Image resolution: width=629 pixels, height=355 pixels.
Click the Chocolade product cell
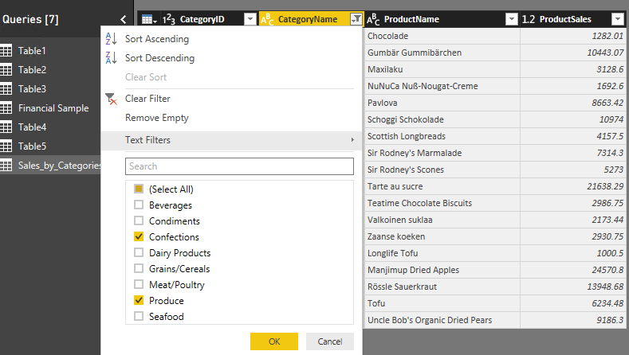(442, 36)
